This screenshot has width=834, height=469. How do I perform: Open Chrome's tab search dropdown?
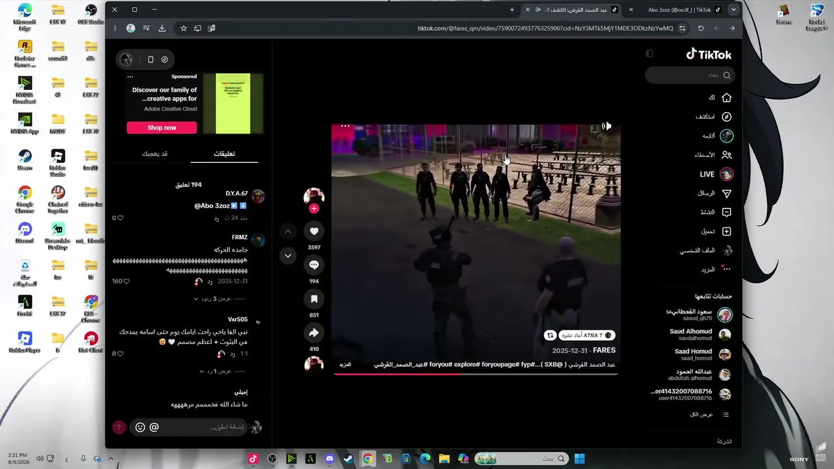coord(734,10)
